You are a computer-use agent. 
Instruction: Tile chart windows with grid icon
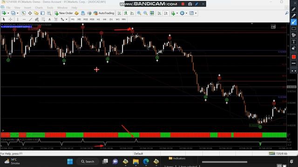152,13
